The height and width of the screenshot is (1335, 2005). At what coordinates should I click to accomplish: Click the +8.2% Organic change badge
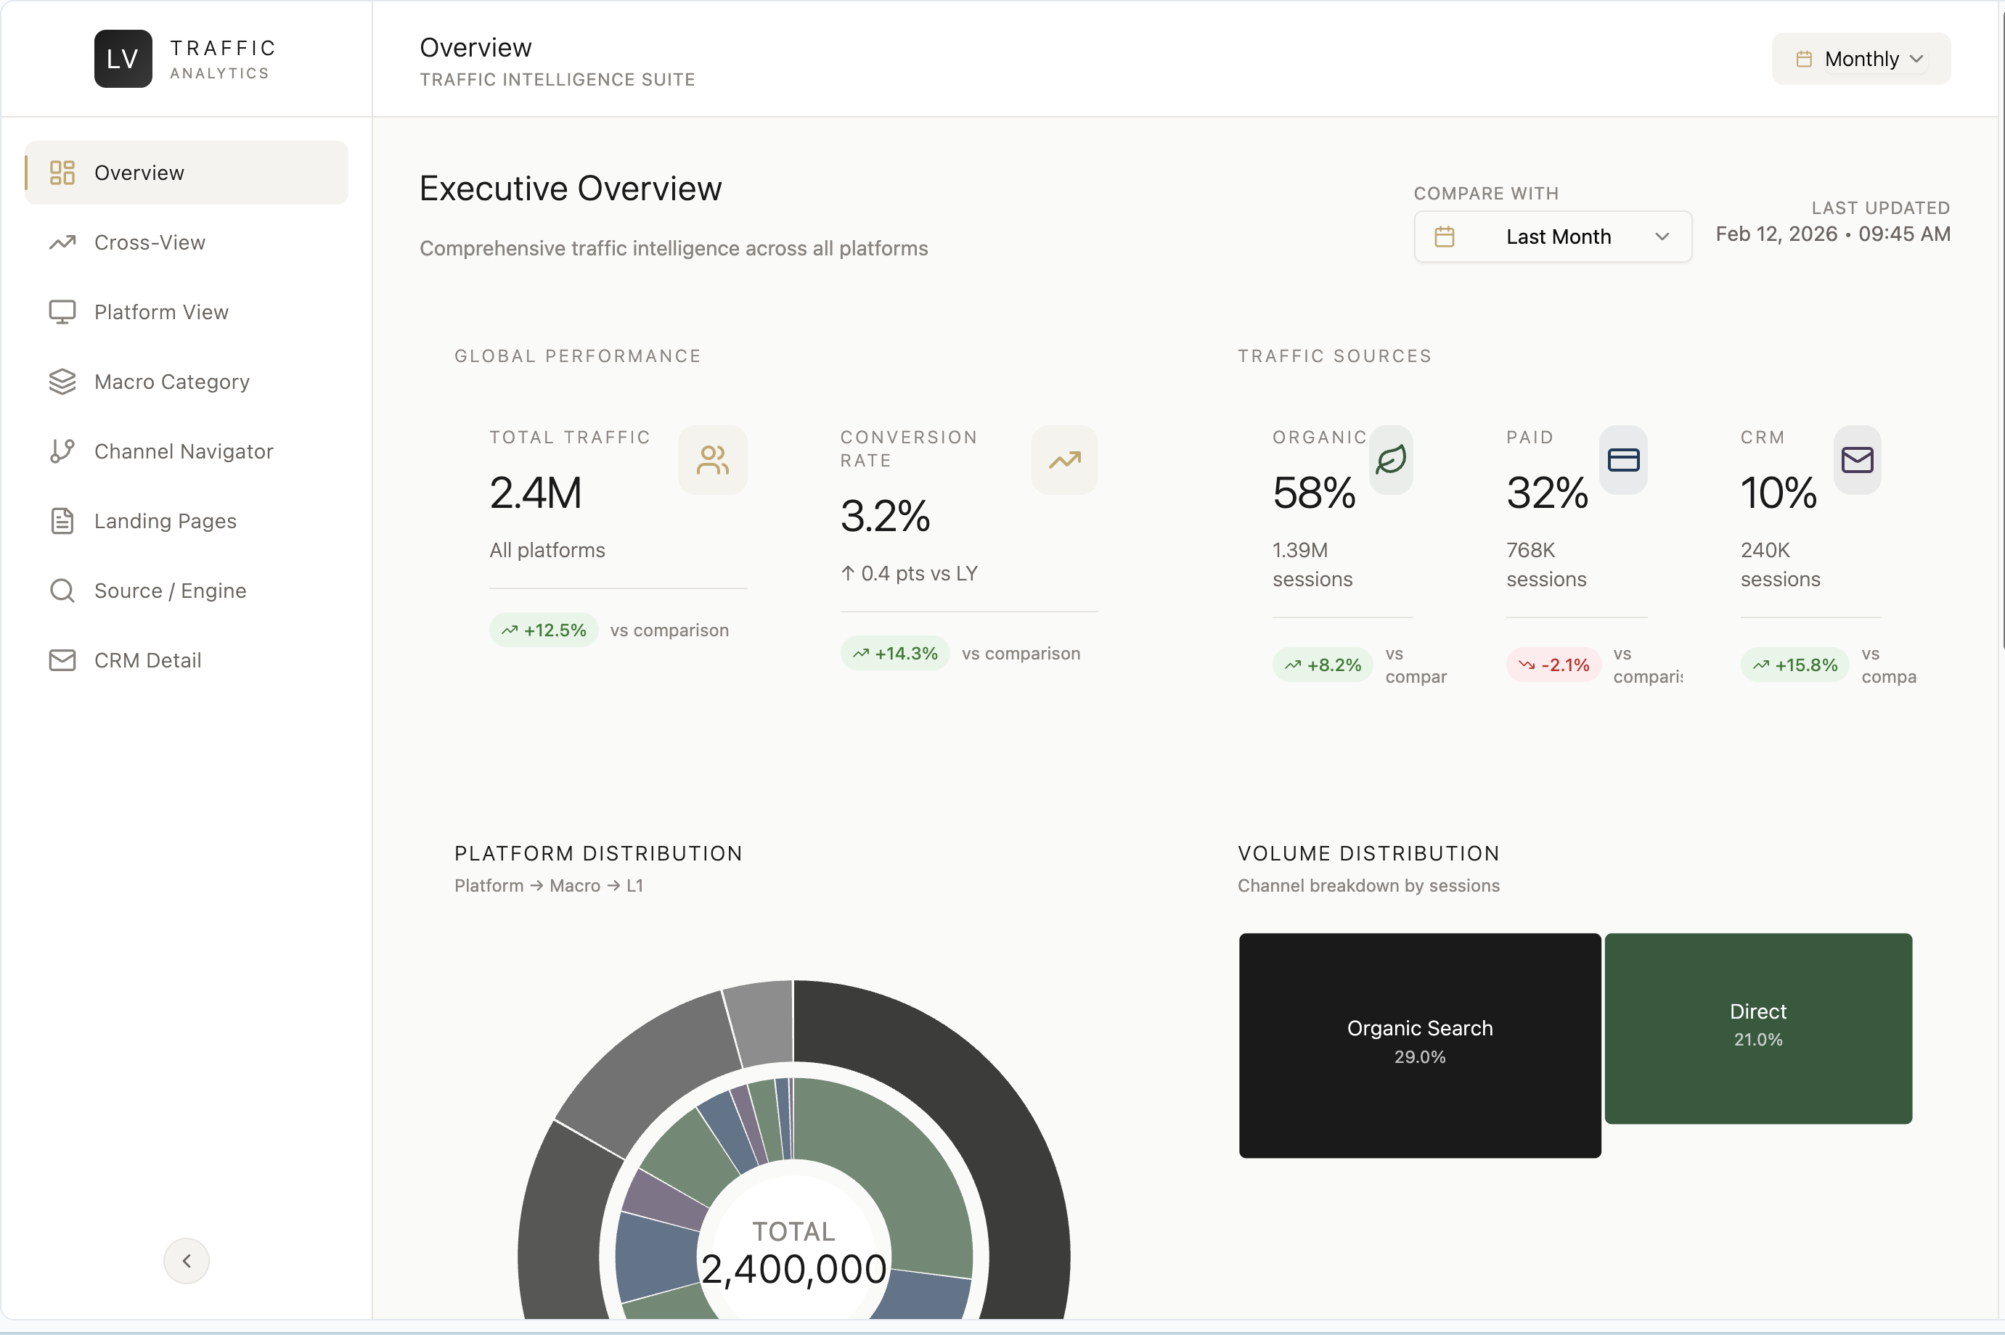click(1322, 665)
